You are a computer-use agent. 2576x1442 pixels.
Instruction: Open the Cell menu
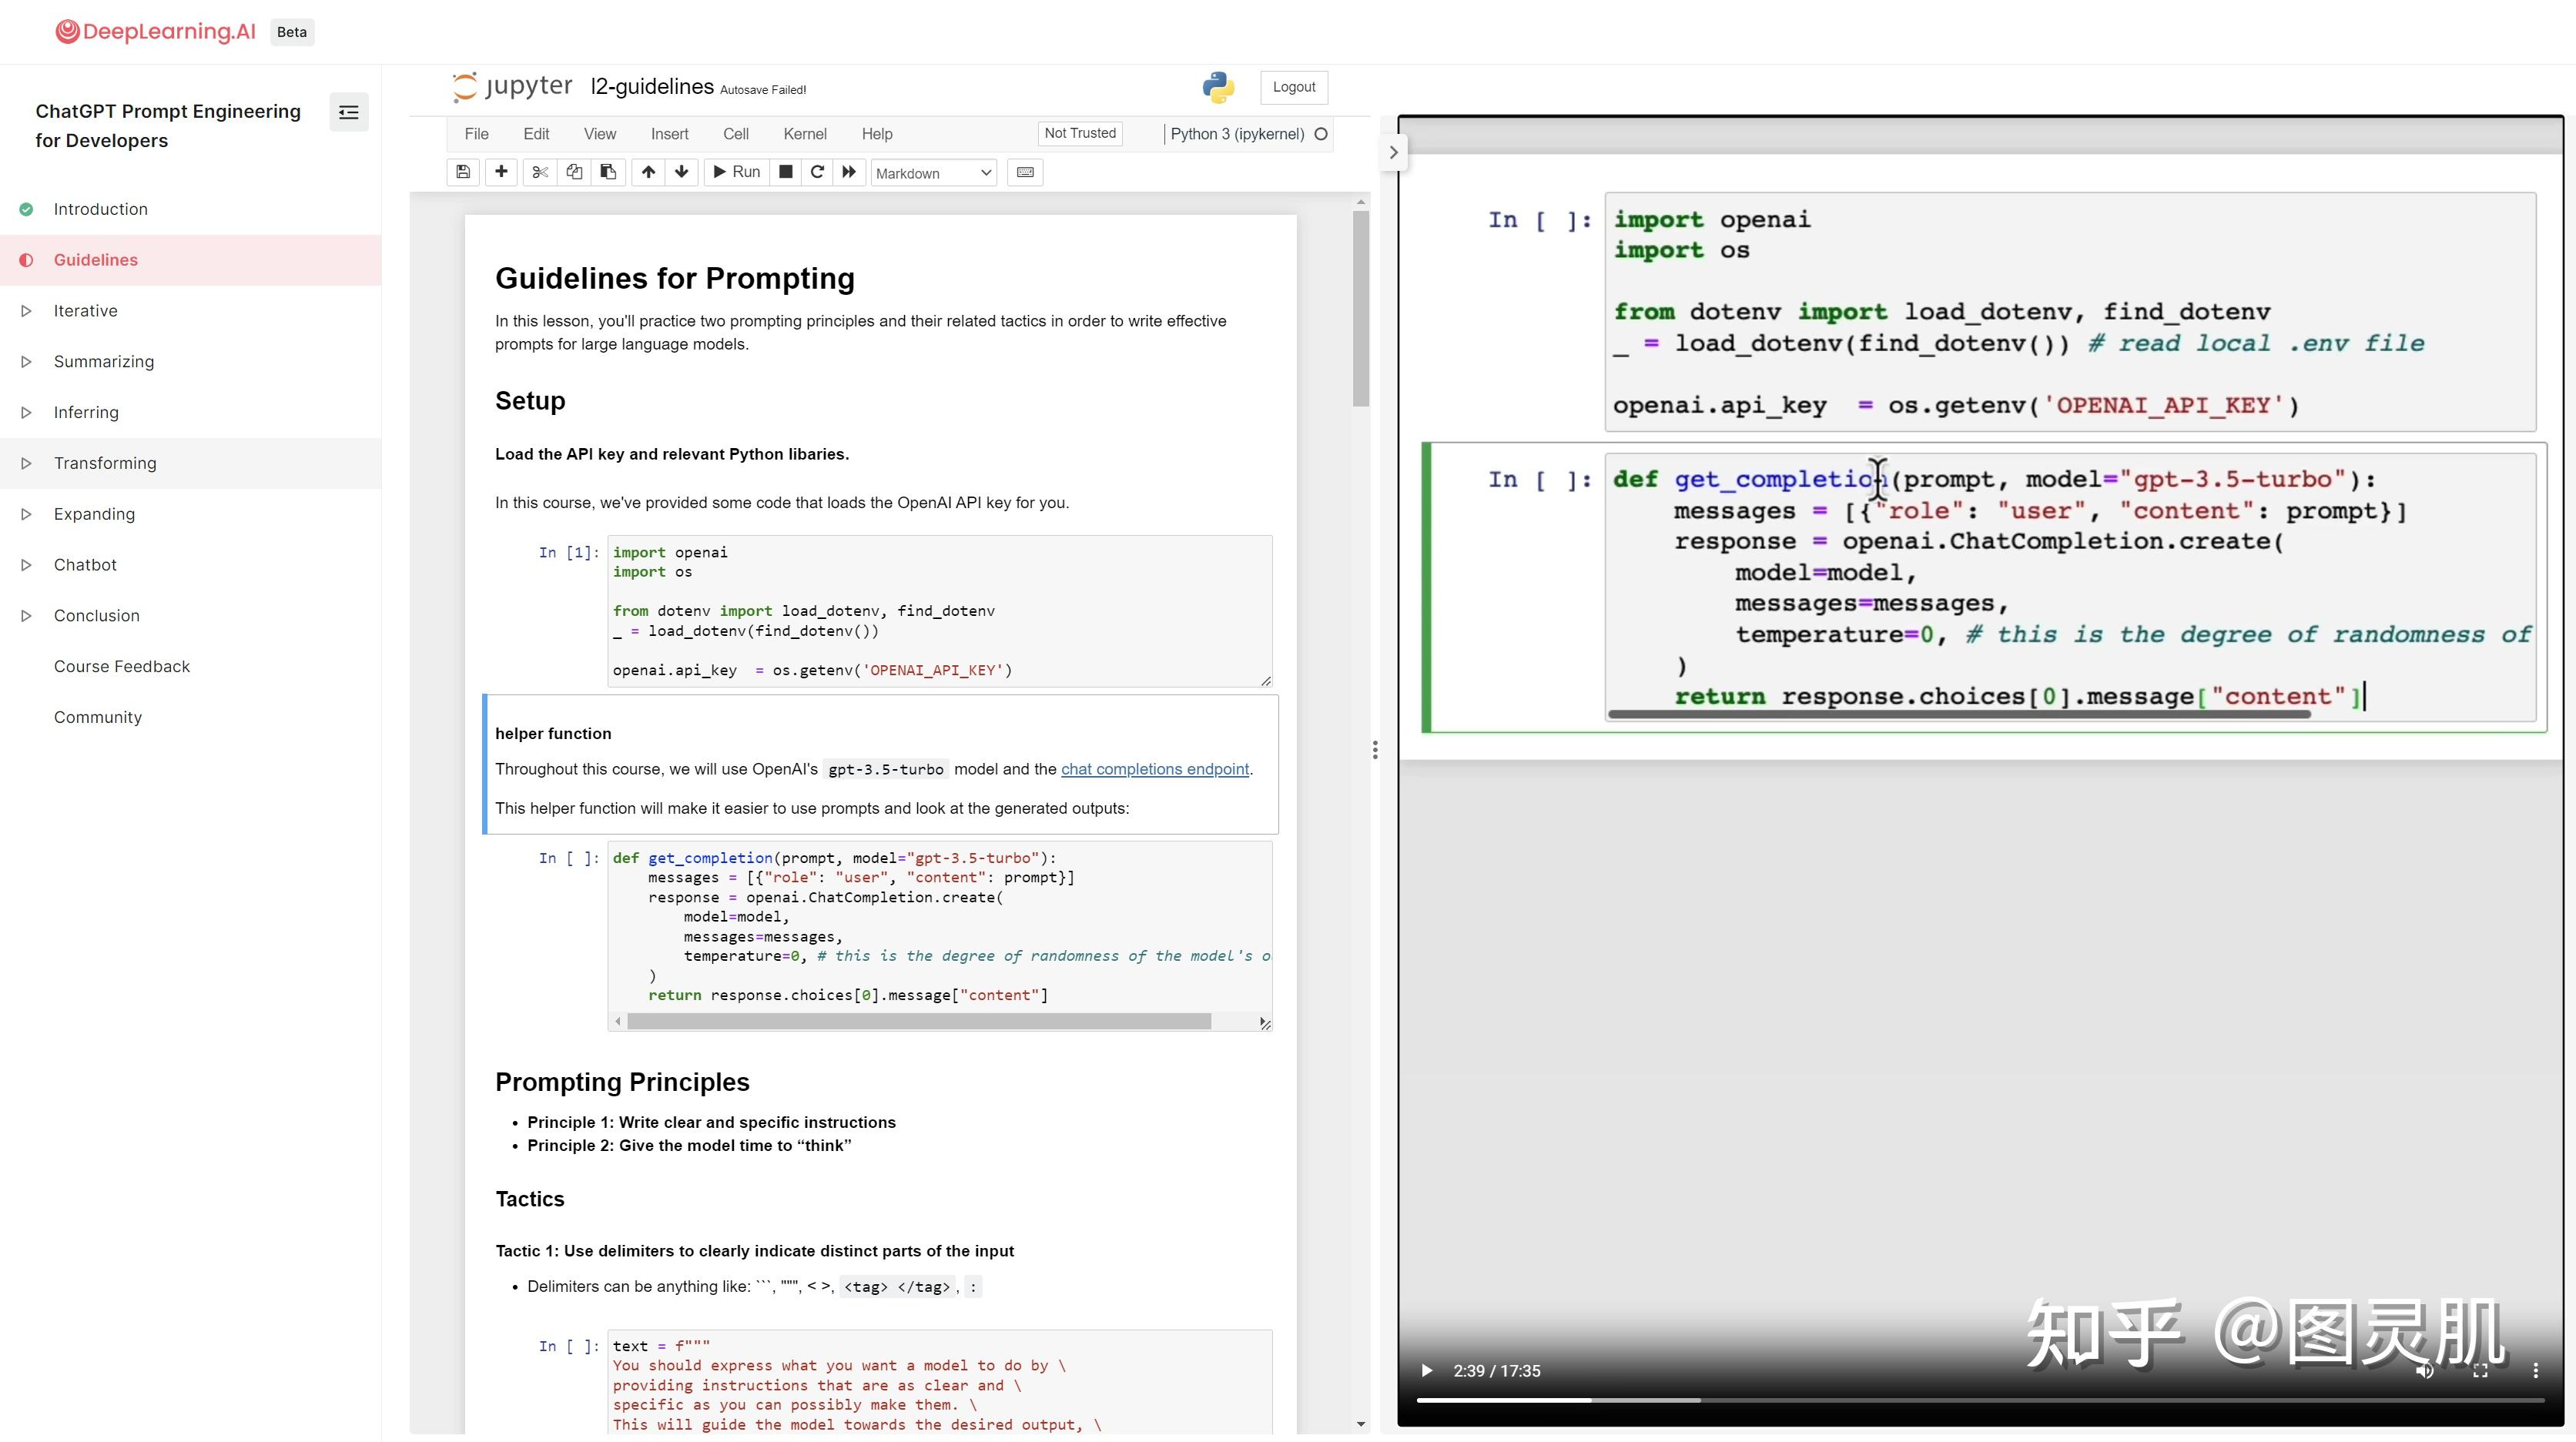pyautogui.click(x=736, y=134)
